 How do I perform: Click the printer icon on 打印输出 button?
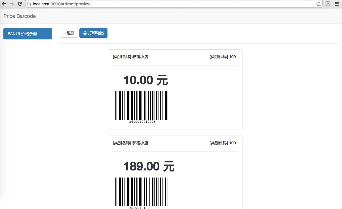85,33
